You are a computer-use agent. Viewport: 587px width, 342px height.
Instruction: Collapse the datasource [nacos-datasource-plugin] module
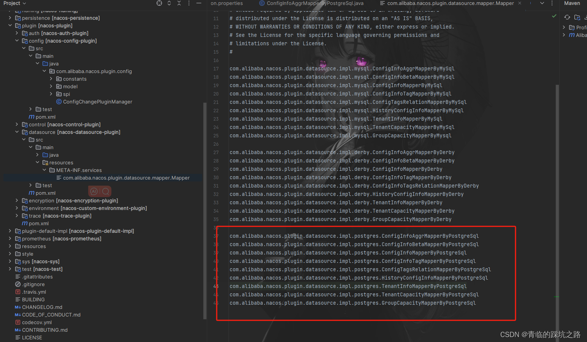[x=17, y=132]
